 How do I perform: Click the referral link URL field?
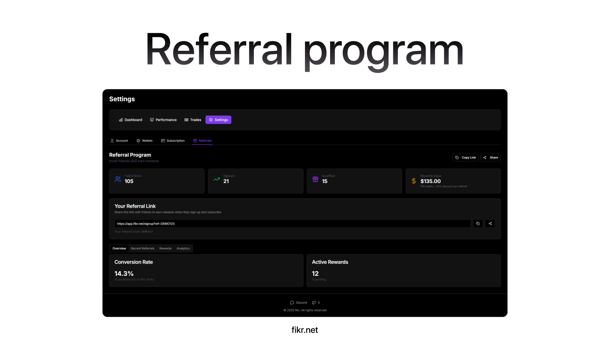tap(292, 224)
